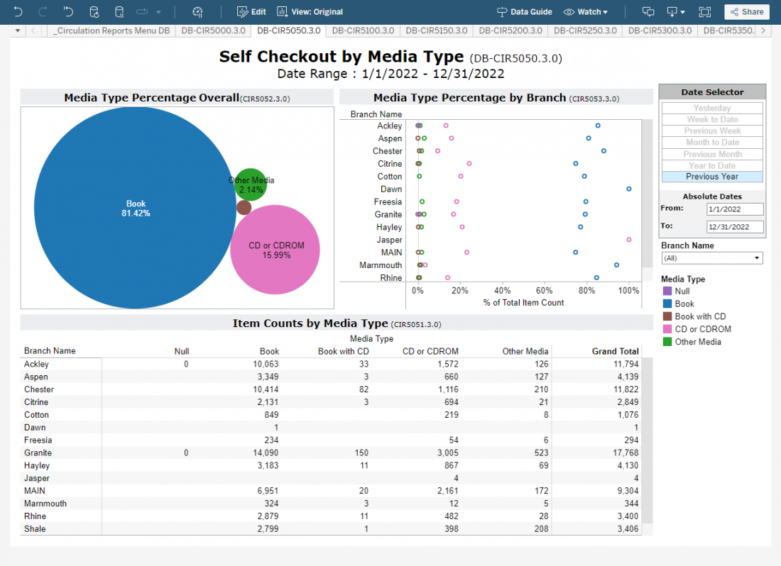Select the Previous Year date option
Viewport: 781px width, 566px height.
pos(712,177)
